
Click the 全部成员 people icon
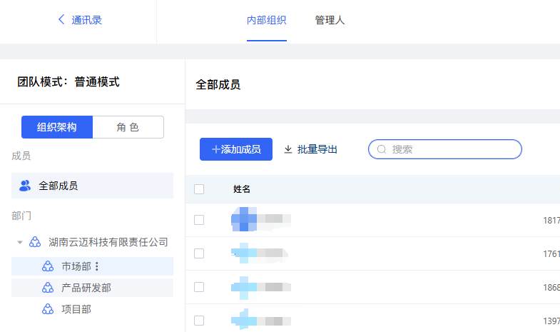tap(25, 186)
